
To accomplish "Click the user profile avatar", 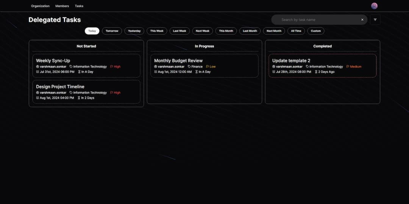I will coord(374,6).
